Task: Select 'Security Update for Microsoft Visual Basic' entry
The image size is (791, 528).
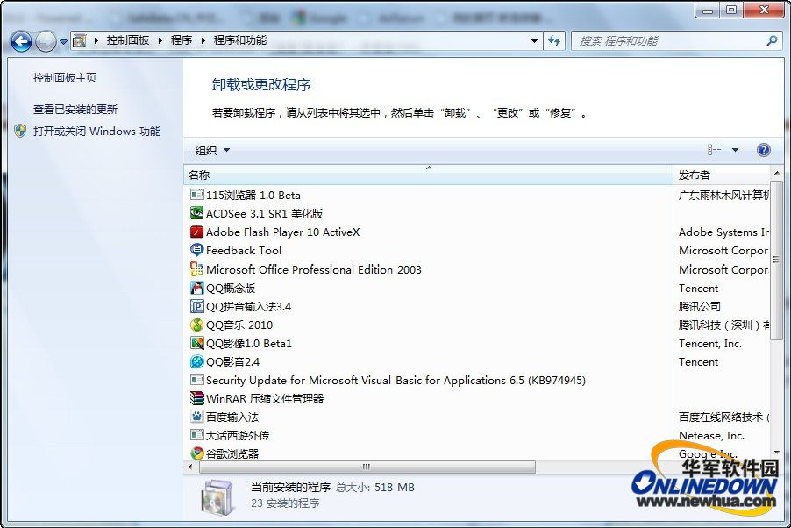Action: tap(396, 380)
